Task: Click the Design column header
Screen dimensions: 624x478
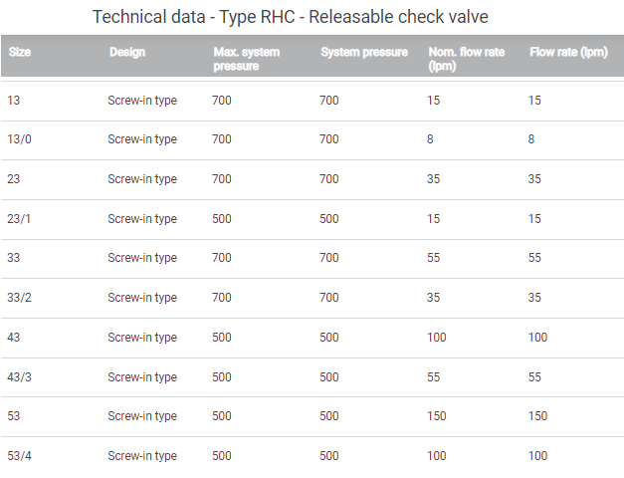Action: click(x=127, y=52)
